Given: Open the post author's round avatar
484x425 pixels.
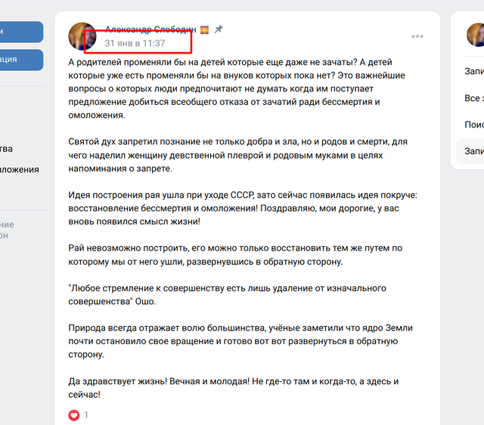Looking at the screenshot, I should click(82, 36).
